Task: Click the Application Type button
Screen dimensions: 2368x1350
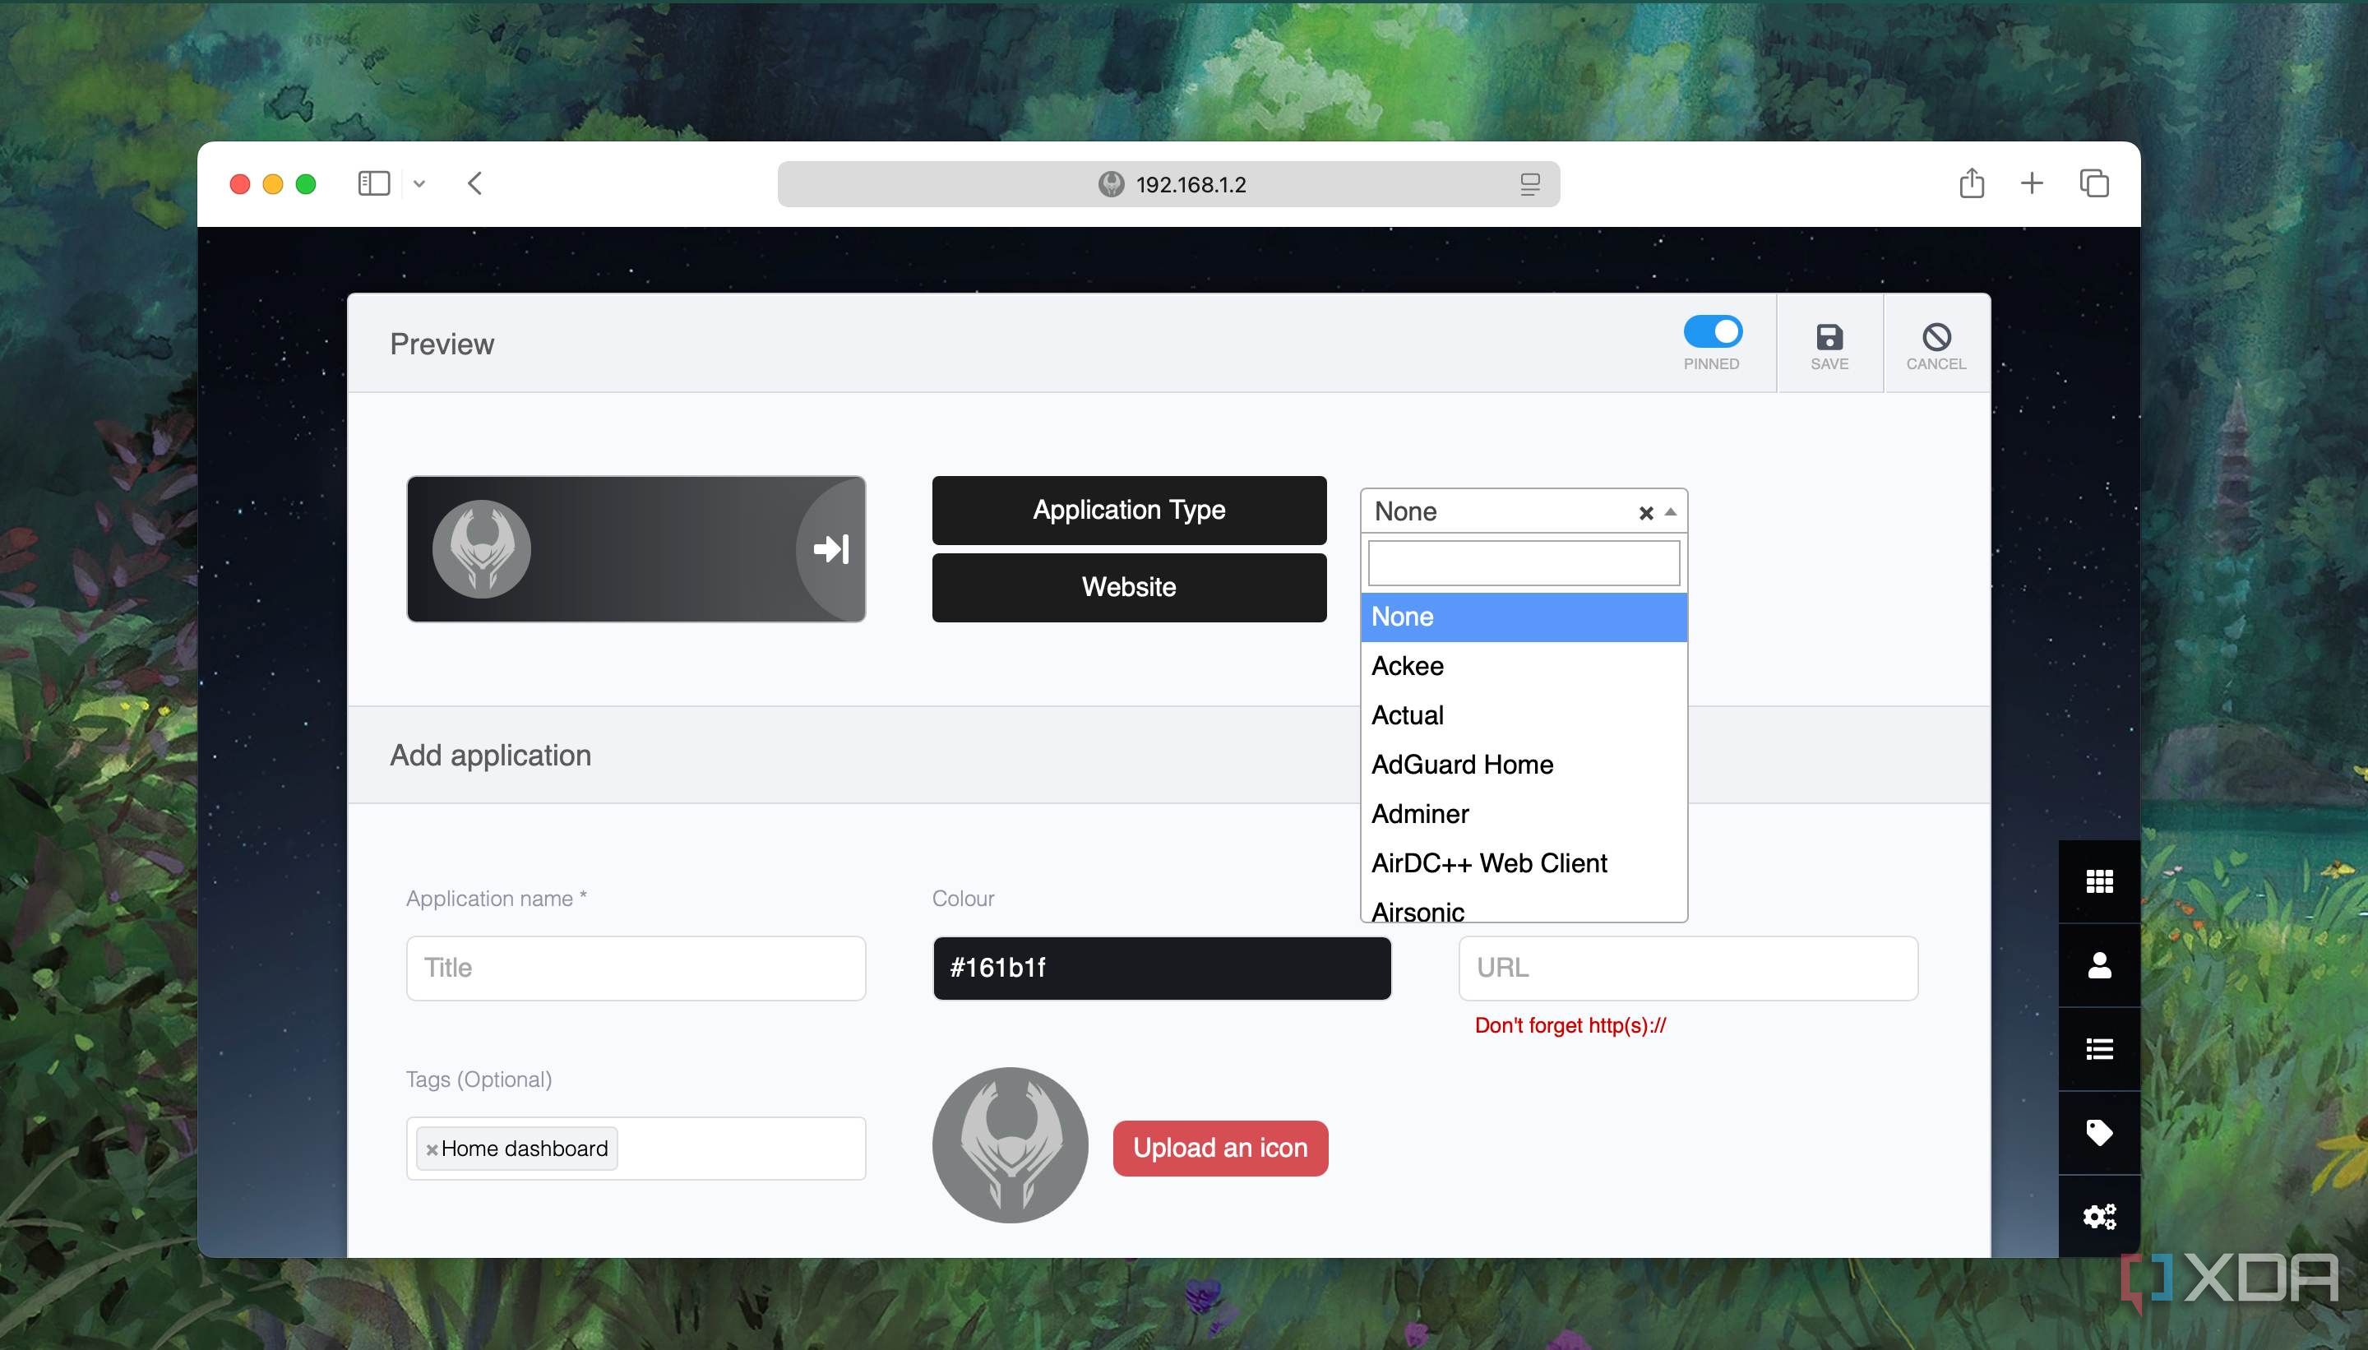Action: point(1128,510)
